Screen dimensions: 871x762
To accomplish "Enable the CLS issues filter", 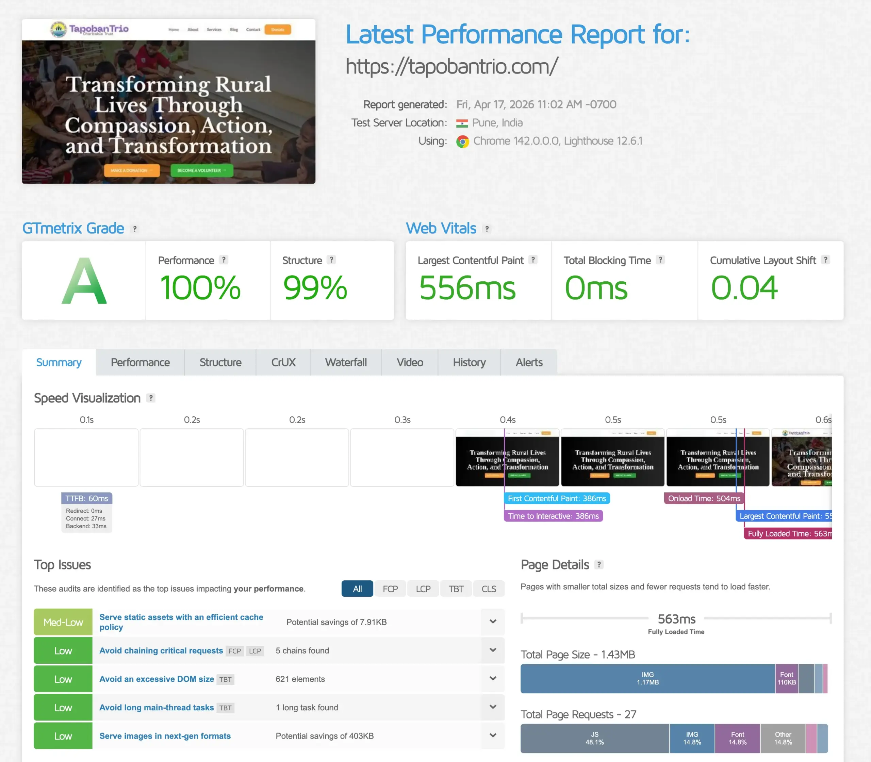I will (489, 589).
